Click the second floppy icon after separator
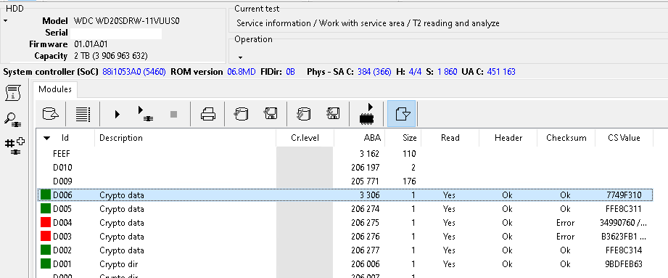The height and width of the screenshot is (278, 668). (333, 113)
